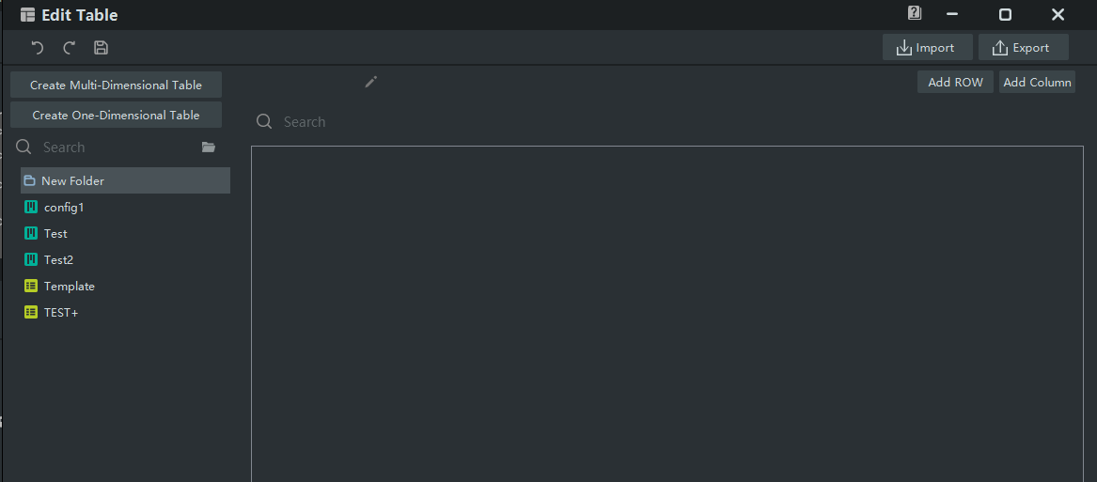Screen dimensions: 1097x482
Task: Open the help question mark icon
Action: click(x=915, y=14)
